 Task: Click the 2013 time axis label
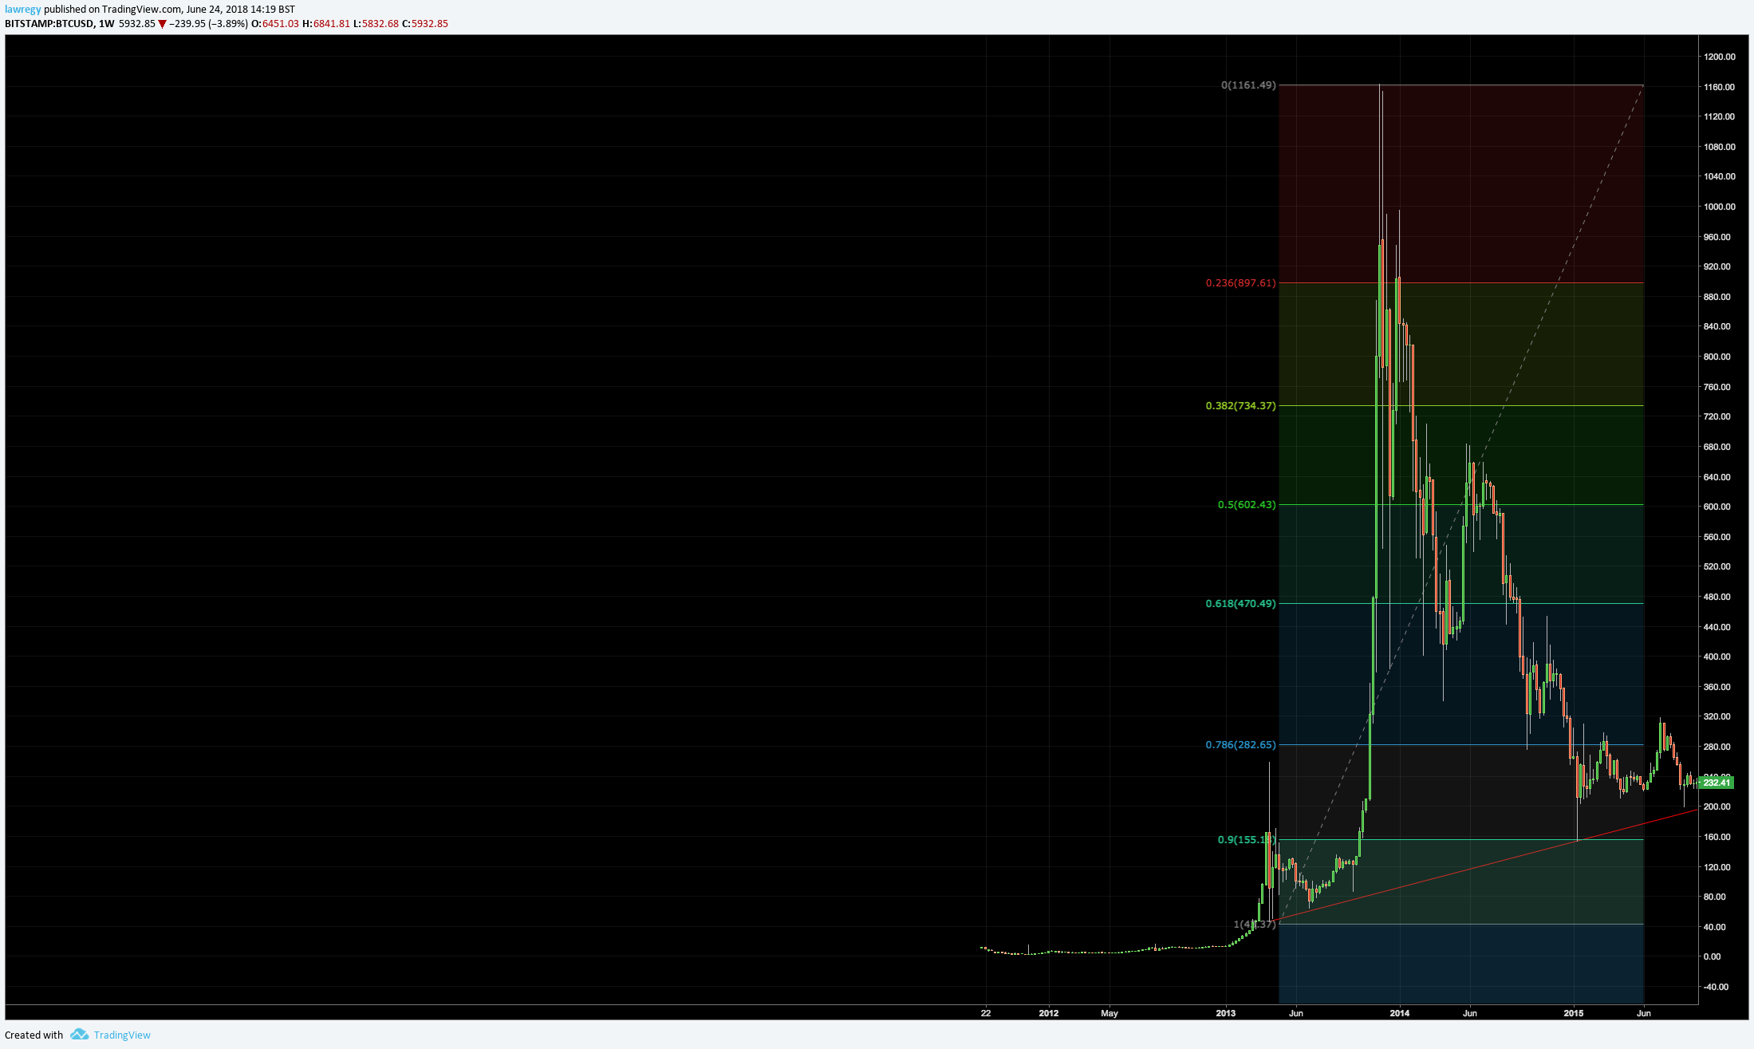[x=1226, y=1013]
